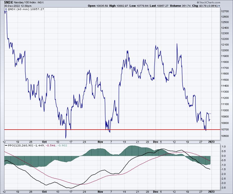Viewport: 233px width, 194px height.
Task: Click the dashed last-price marker line
Action: coord(209,114)
